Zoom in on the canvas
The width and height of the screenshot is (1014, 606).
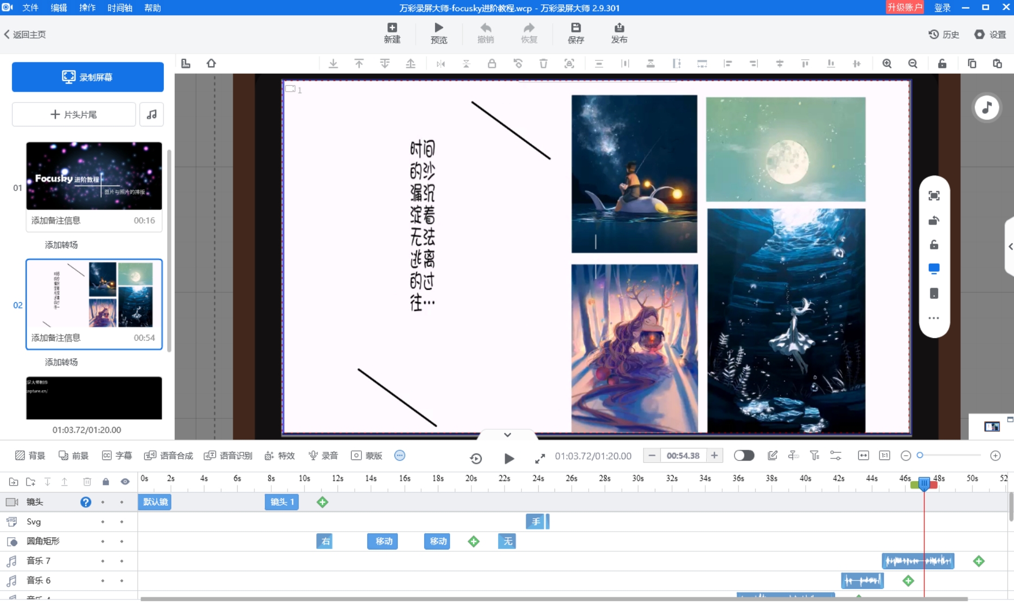pos(887,63)
